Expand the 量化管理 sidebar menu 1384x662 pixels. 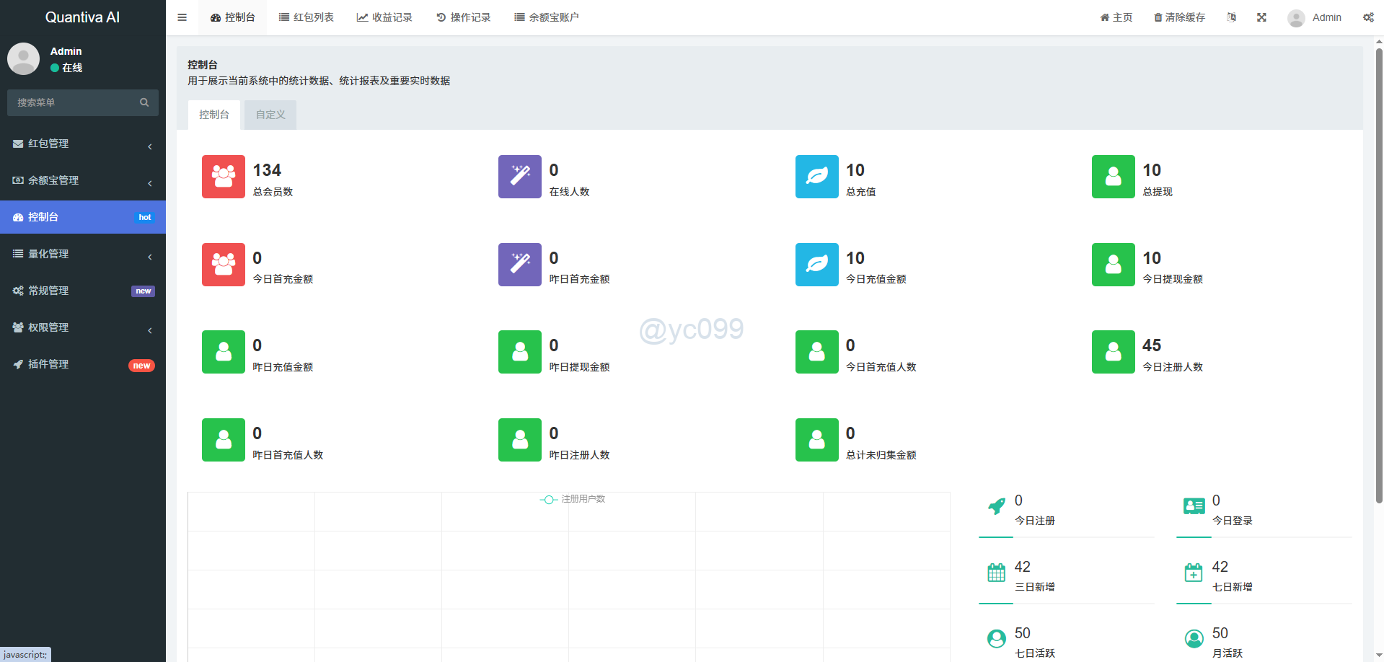click(83, 254)
